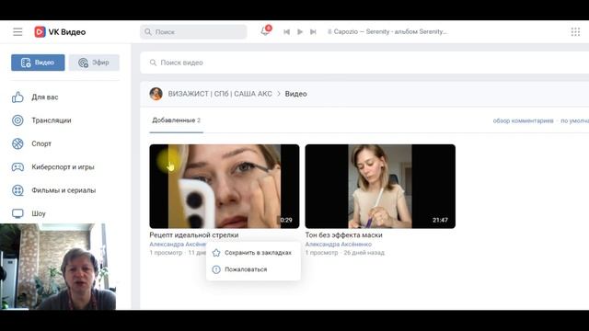Click the Шоу TV icon
The image size is (589, 331).
click(x=17, y=213)
